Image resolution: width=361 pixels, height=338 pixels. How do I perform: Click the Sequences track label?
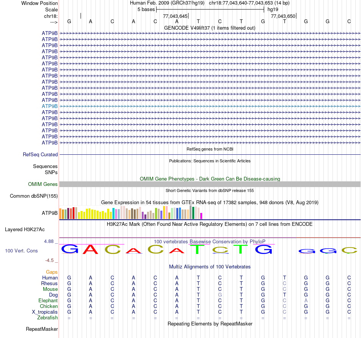pyautogui.click(x=45, y=167)
